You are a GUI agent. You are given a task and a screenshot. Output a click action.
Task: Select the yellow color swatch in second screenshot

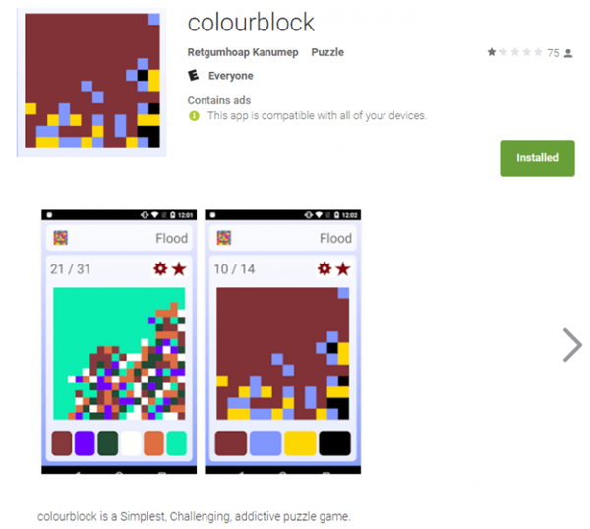click(x=300, y=443)
